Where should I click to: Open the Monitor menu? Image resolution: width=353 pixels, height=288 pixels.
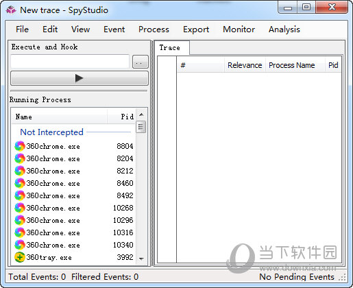pyautogui.click(x=239, y=29)
